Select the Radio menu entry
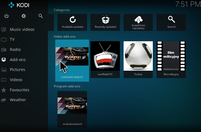Viewport: 201px width, 132px height. coord(15,49)
